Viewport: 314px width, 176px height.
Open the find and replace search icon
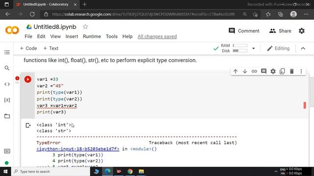[x=7, y=68]
